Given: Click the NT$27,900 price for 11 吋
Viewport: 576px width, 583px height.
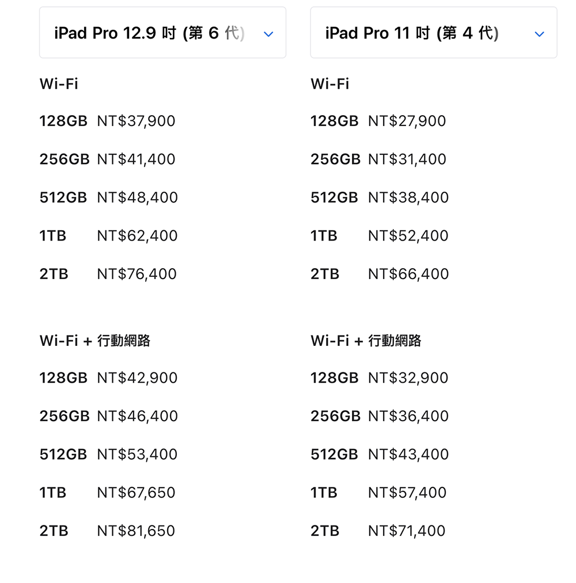Looking at the screenshot, I should click(x=407, y=121).
